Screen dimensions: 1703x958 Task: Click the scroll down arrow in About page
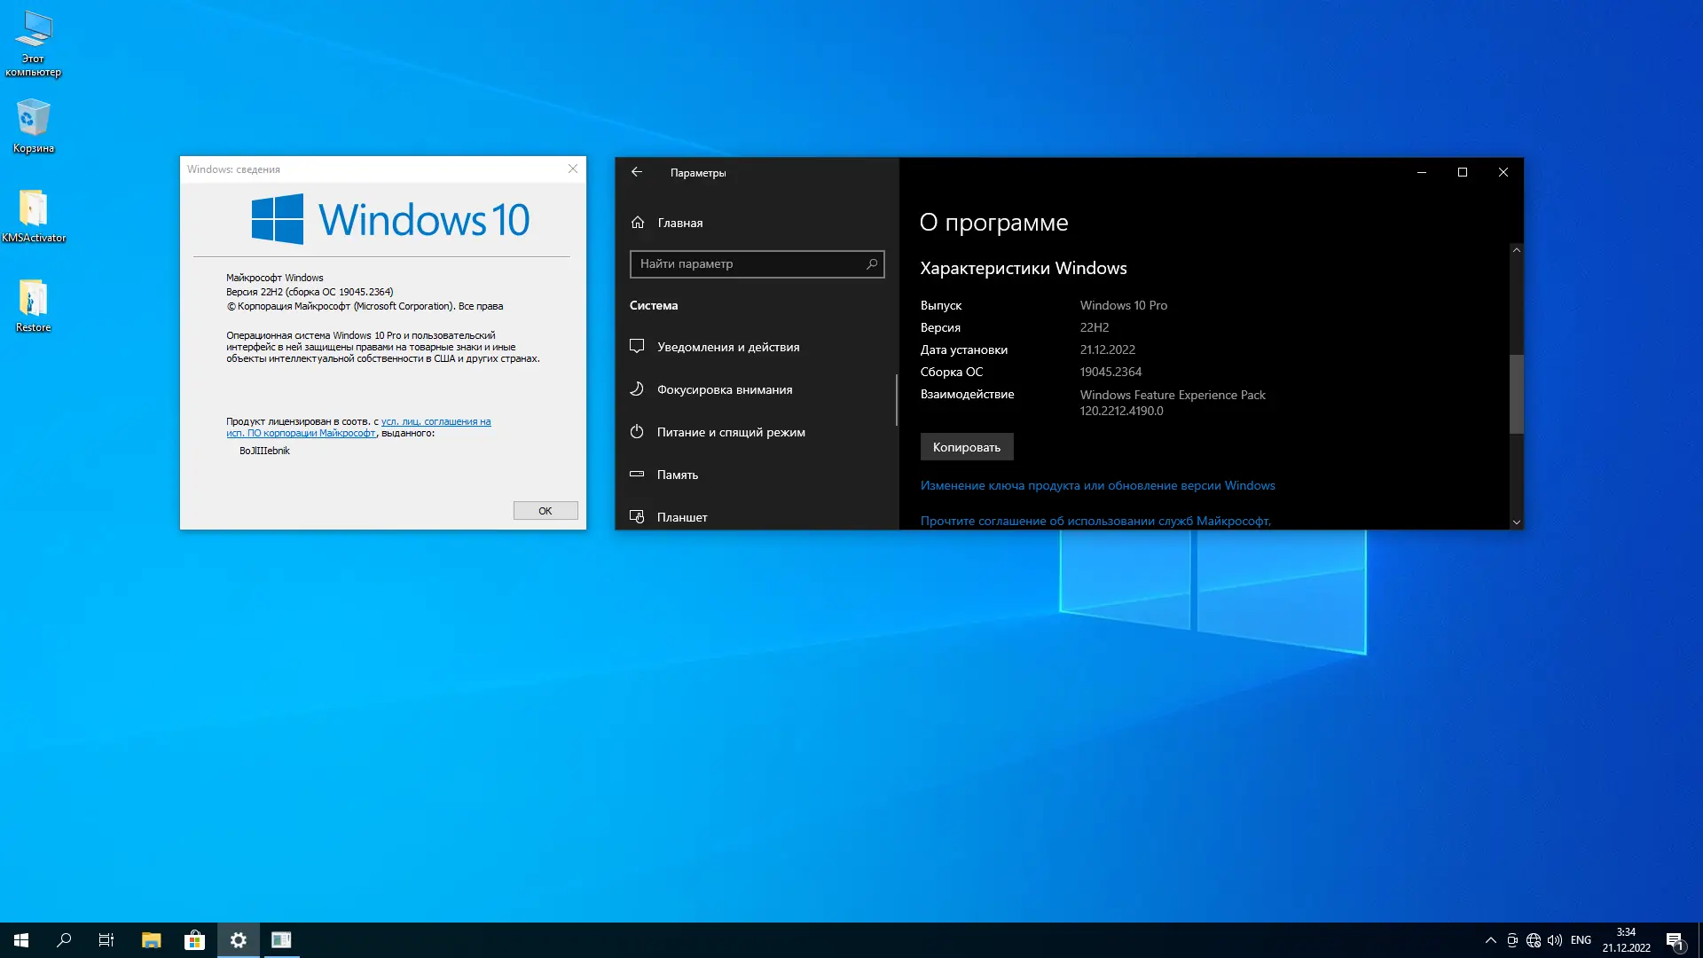1516,522
